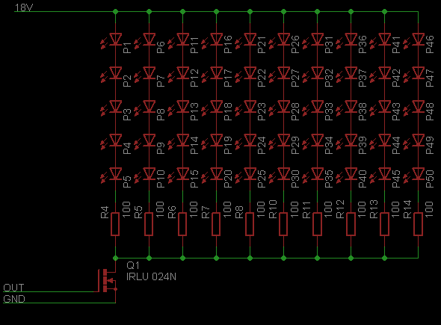Screen dimensions: 441x325
Task: Select the P15 designator text
Action: pos(194,179)
